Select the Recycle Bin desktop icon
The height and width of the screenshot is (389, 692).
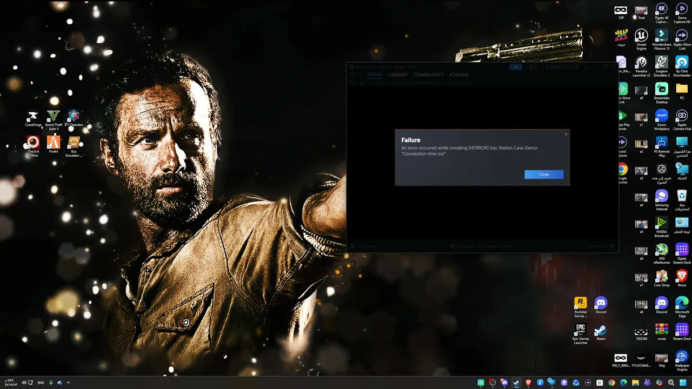(682, 200)
